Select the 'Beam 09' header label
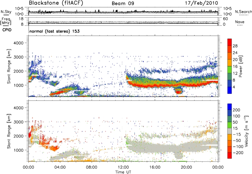Image resolution: width=252 pixels, height=174 pixels. tap(123, 3)
